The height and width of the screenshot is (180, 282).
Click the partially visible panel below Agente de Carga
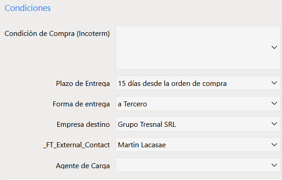pos(143,179)
